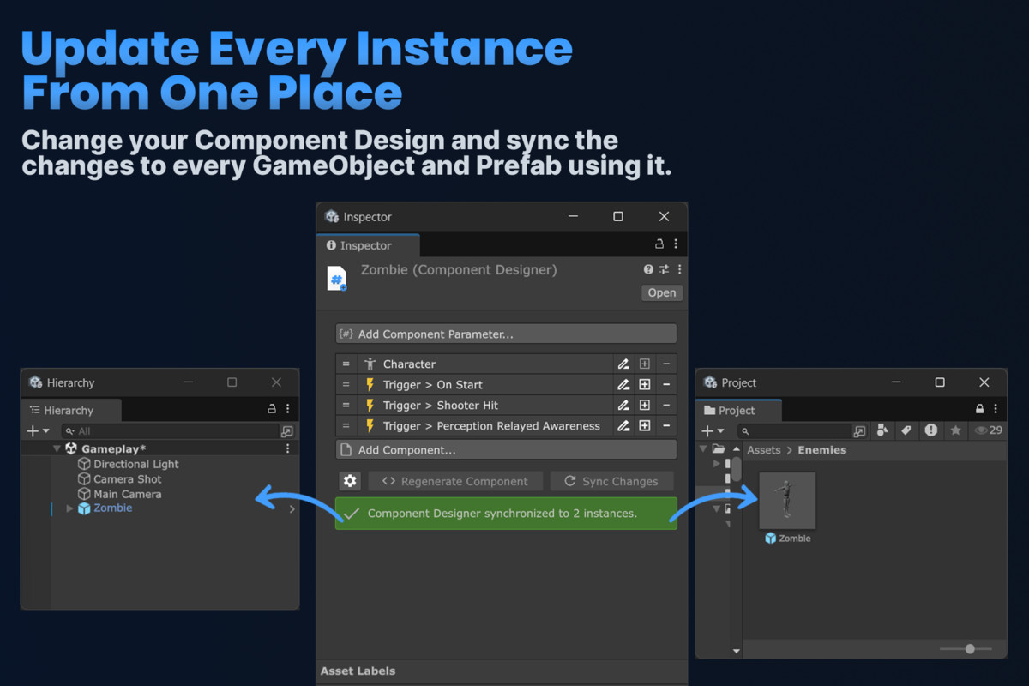Remove the Perception Relayed Awareness trigger using minus
1029x686 pixels.
(x=666, y=426)
